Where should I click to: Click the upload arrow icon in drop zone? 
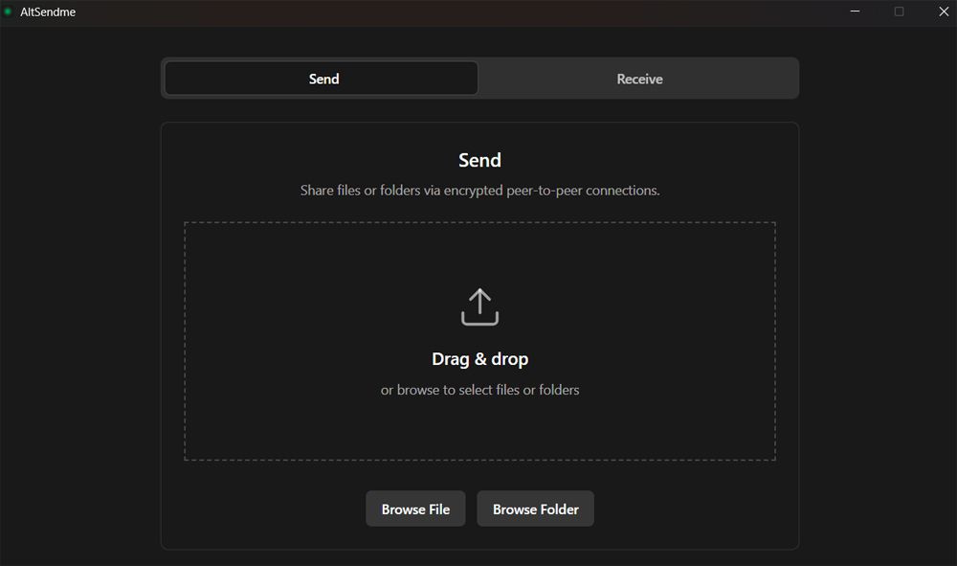(x=479, y=307)
